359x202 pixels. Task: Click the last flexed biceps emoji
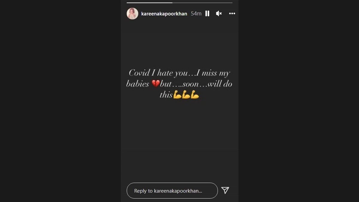[x=195, y=95]
